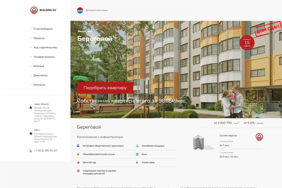
Task: Click the Подобрать квартиру button
Action: [x=105, y=88]
